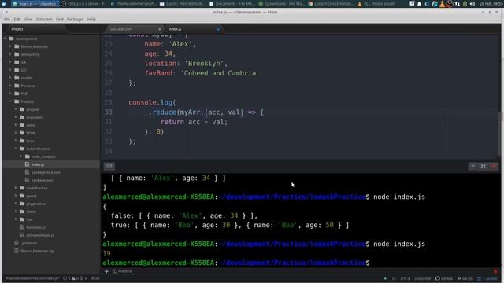The width and height of the screenshot is (504, 283).
Task: Place cursor on line 30 reduce call
Action: [165, 112]
